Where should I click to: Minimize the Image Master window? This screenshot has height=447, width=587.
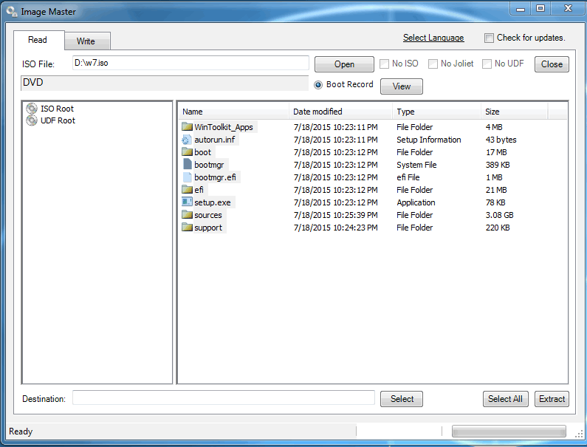pyautogui.click(x=521, y=9)
